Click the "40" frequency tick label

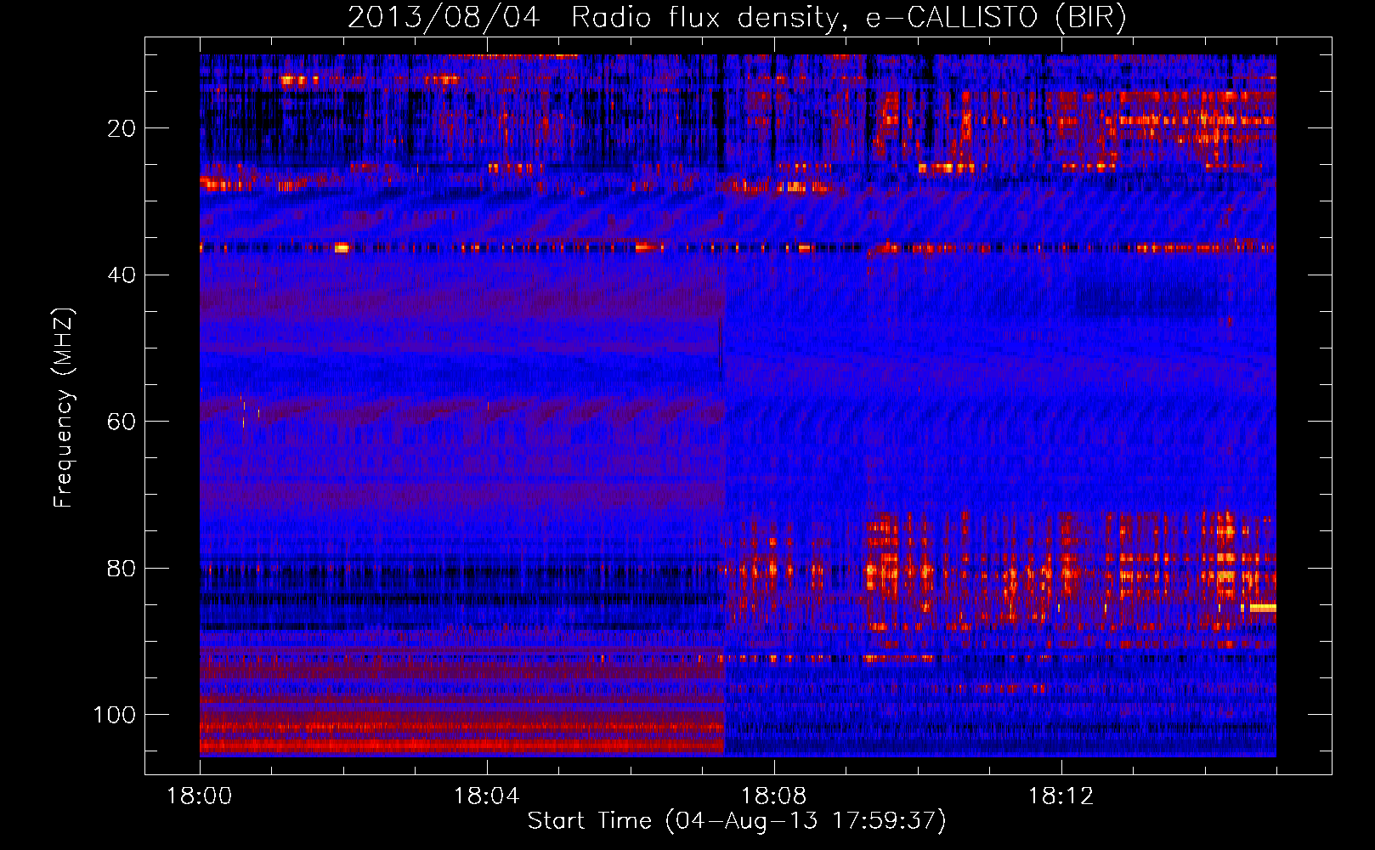coord(122,275)
